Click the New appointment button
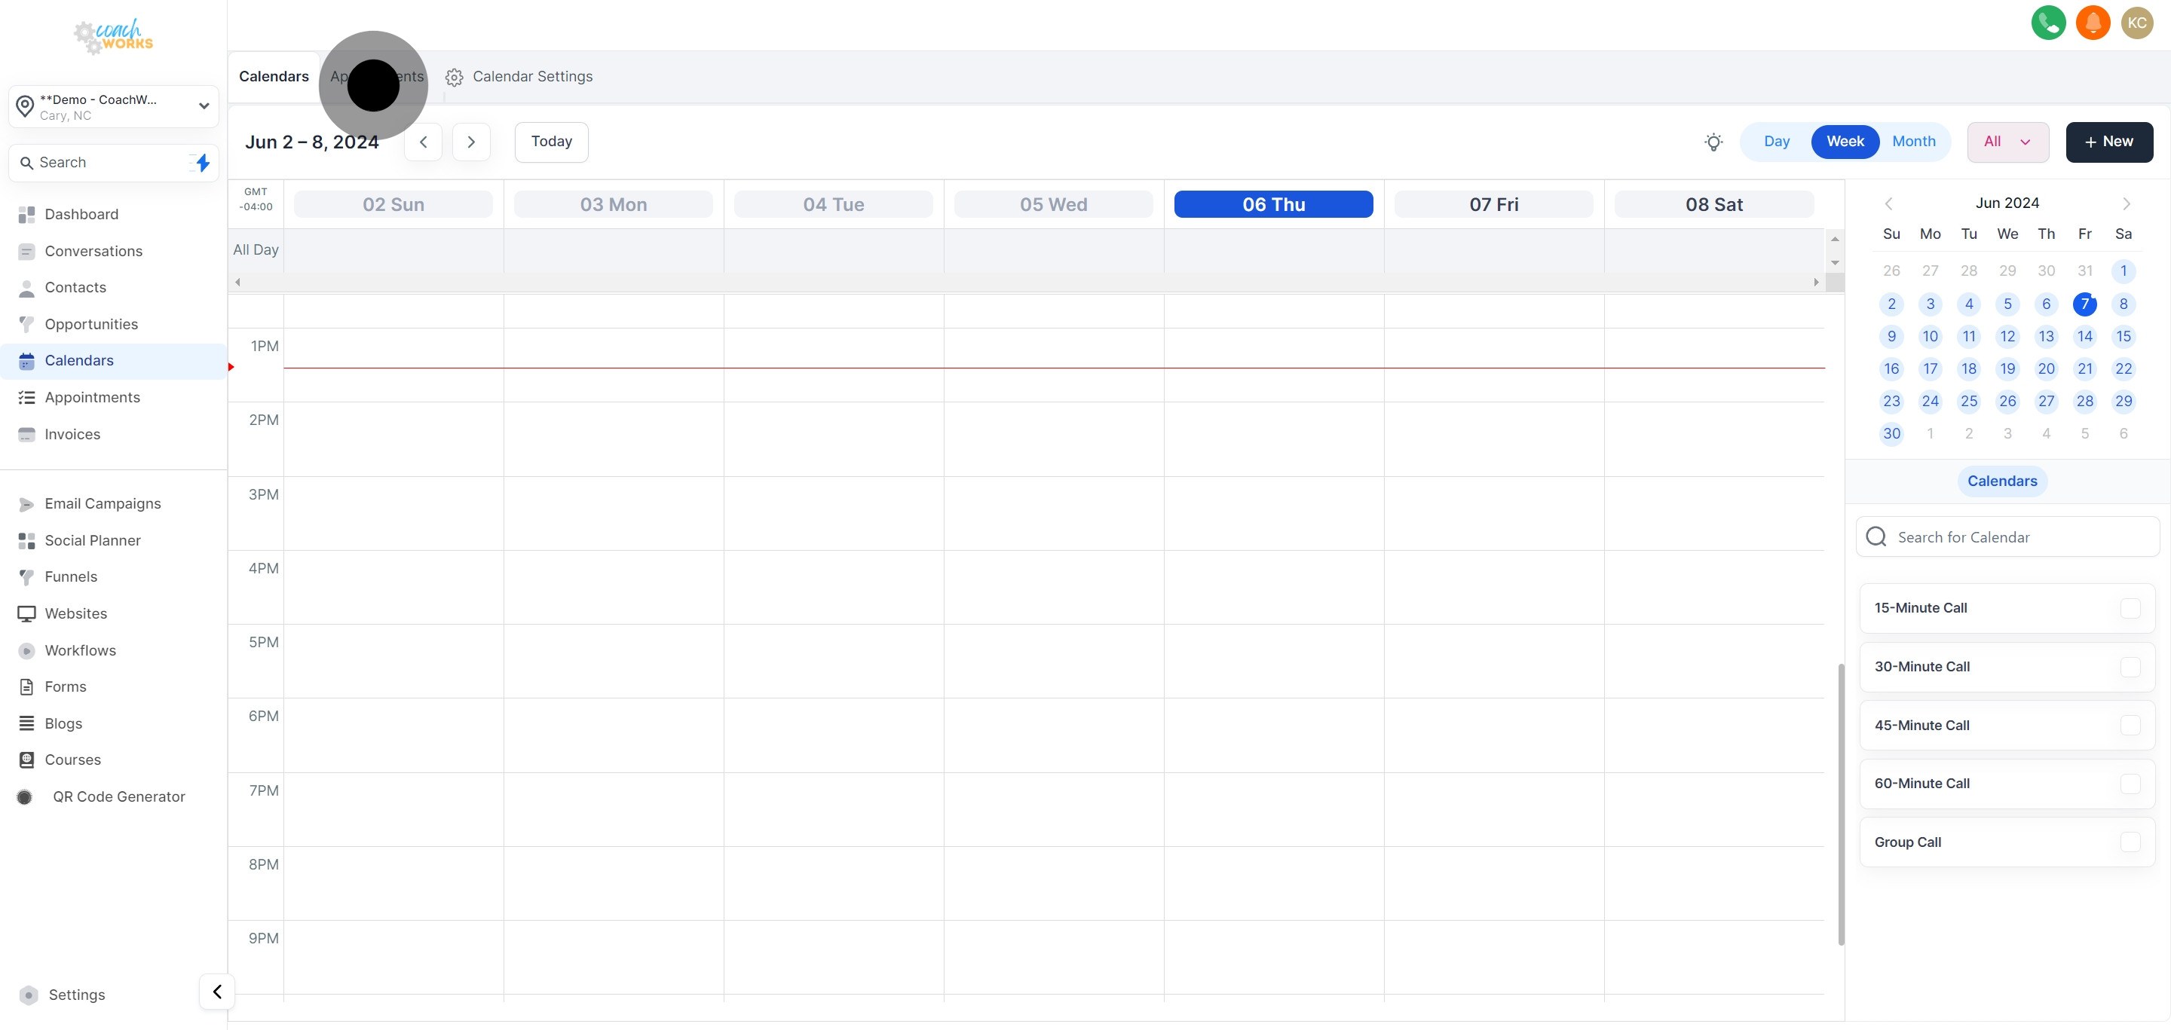 2108,142
